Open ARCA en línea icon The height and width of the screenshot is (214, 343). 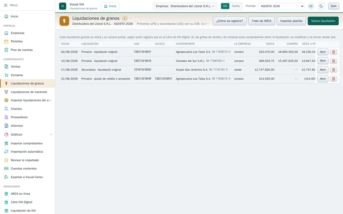click(6, 194)
